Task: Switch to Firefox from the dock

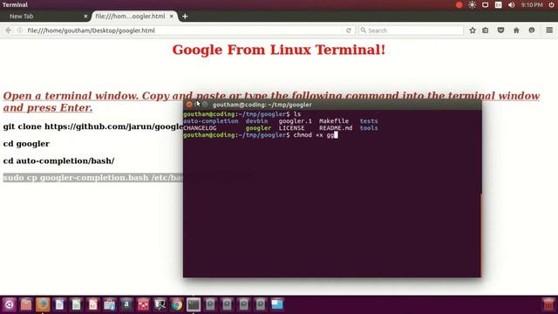Action: [43, 304]
